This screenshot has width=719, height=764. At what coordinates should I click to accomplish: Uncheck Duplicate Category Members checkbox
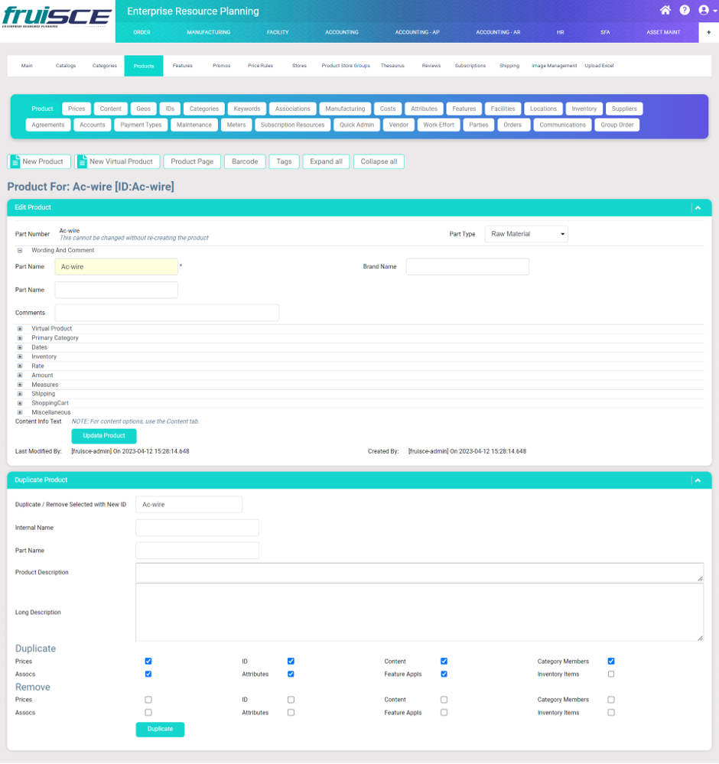coord(611,662)
